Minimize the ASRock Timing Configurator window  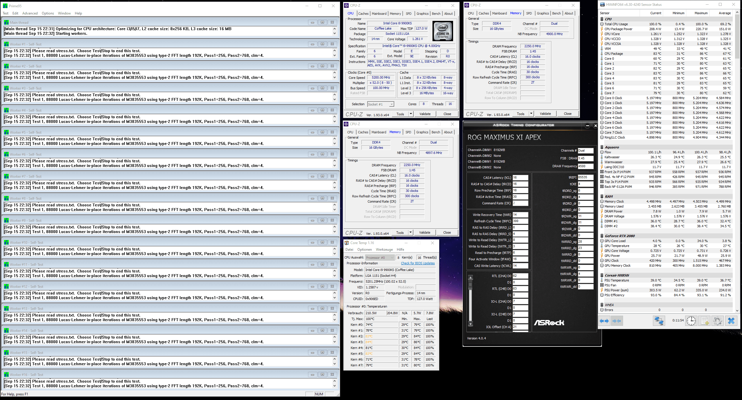click(x=587, y=126)
